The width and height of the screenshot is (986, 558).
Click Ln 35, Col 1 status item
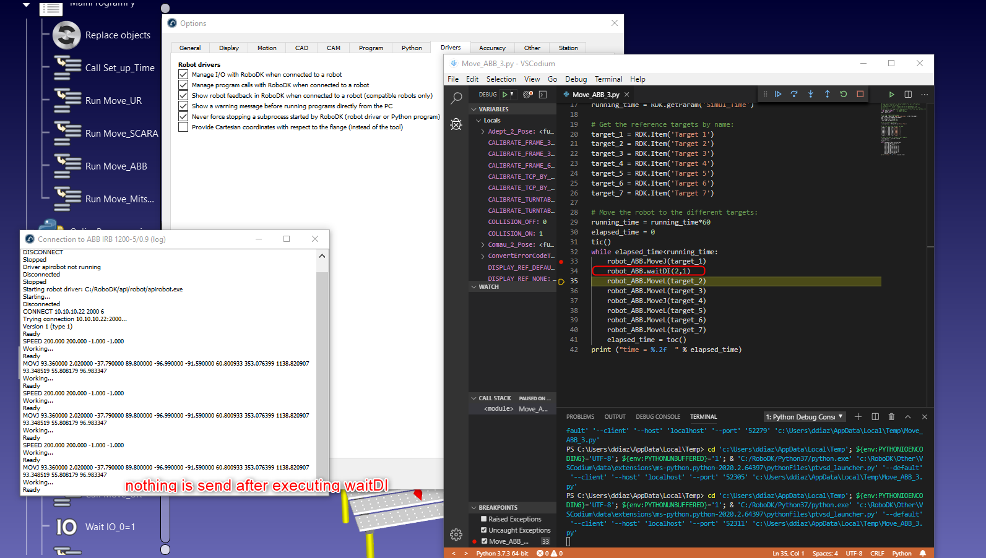[789, 554]
